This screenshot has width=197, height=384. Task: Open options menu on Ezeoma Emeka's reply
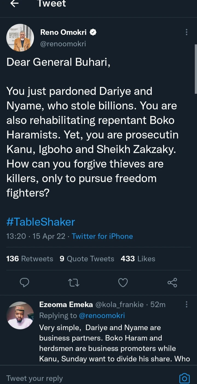pos(187,304)
